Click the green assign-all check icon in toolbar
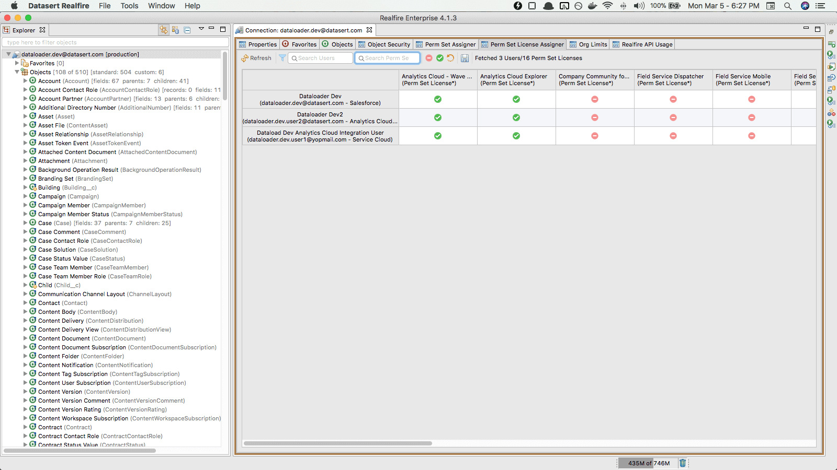Screen dimensions: 837x470 tap(440, 58)
